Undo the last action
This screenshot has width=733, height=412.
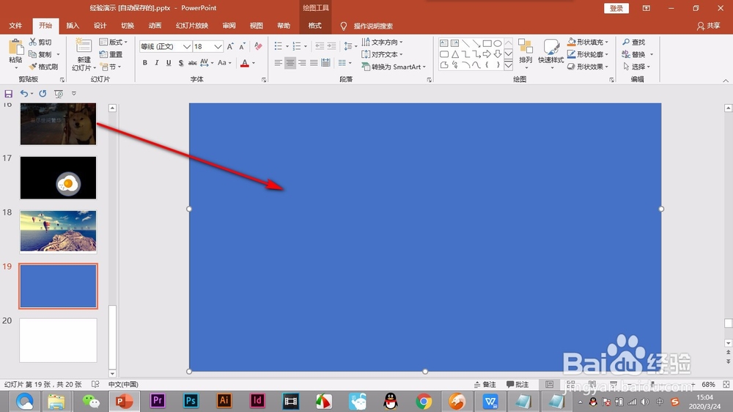point(24,94)
